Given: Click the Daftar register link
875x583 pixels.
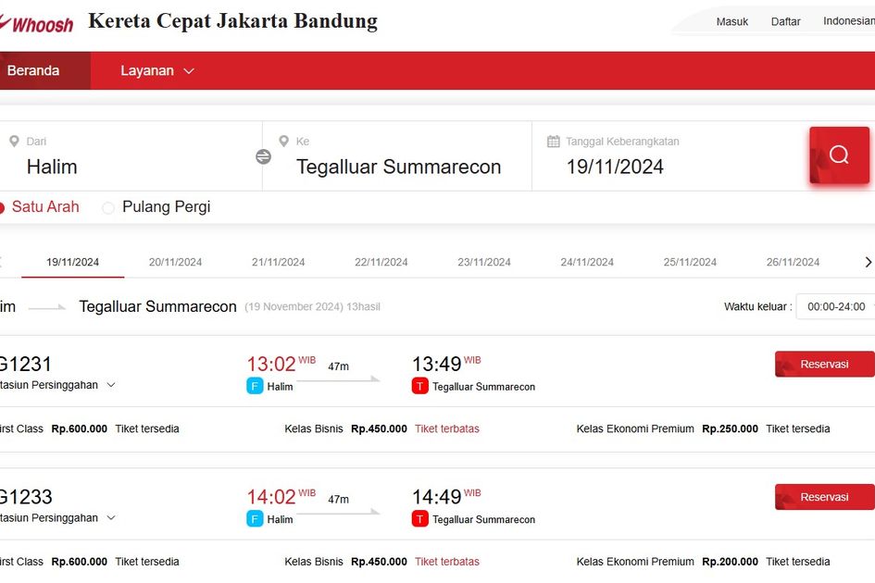Looking at the screenshot, I should pos(786,22).
